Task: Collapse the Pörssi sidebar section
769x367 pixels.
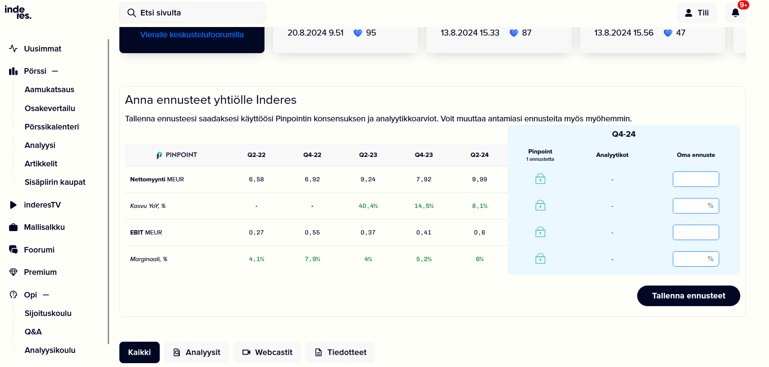Action: pos(55,71)
